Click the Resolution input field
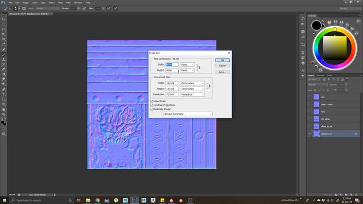 [x=172, y=95]
